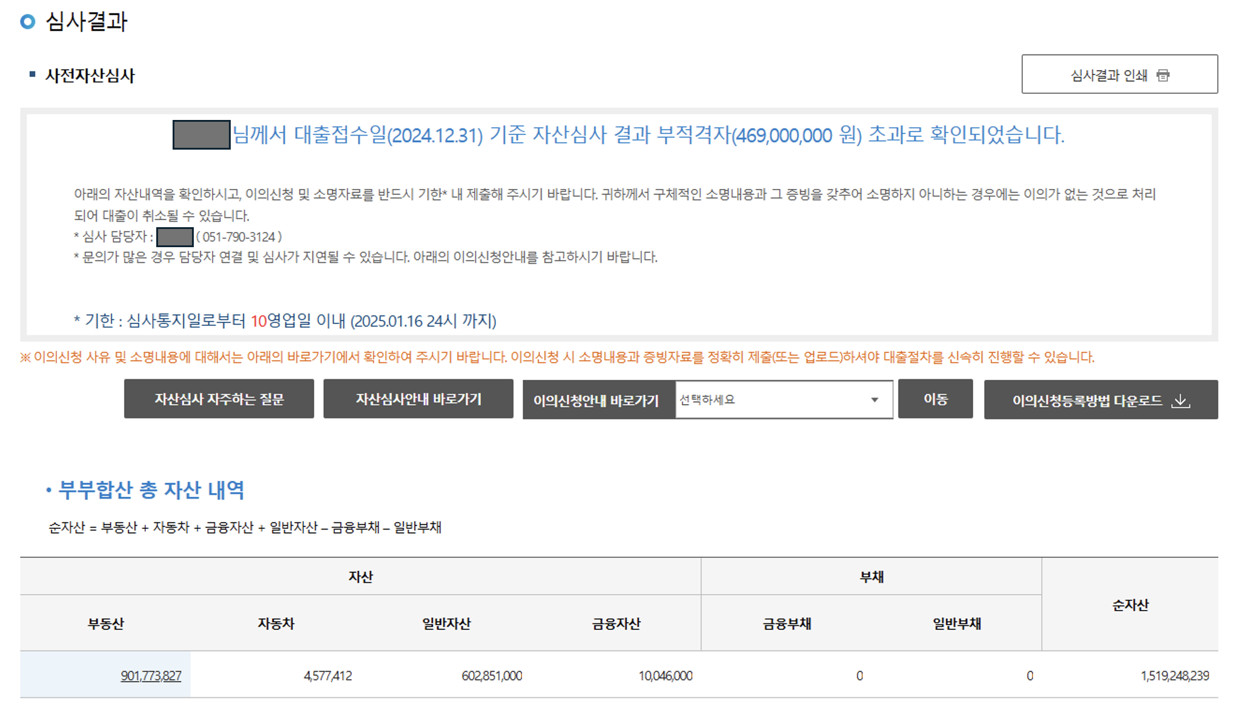Click the download arrow icon
The width and height of the screenshot is (1233, 710).
pos(1180,400)
